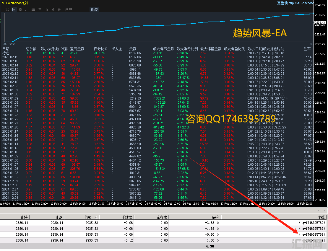
Task: Open the 币 currency tab
Action: click(46, 9)
